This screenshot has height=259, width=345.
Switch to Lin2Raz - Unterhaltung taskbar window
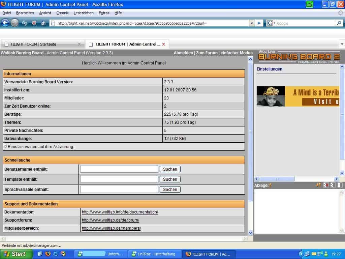coord(155,254)
